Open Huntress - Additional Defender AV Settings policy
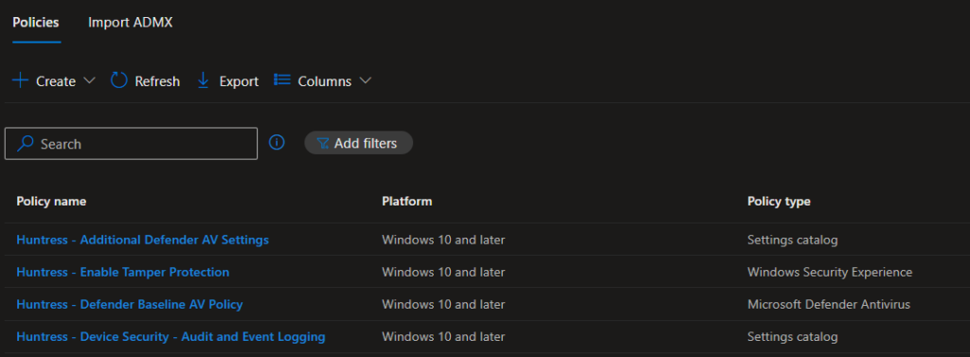The image size is (970, 357). point(143,240)
